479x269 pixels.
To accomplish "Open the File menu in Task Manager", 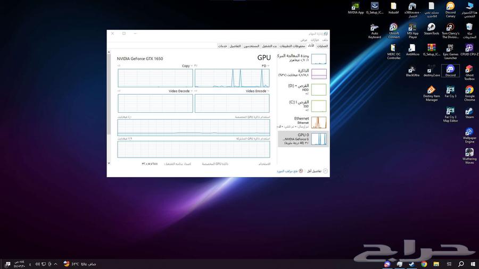I will coord(325,40).
